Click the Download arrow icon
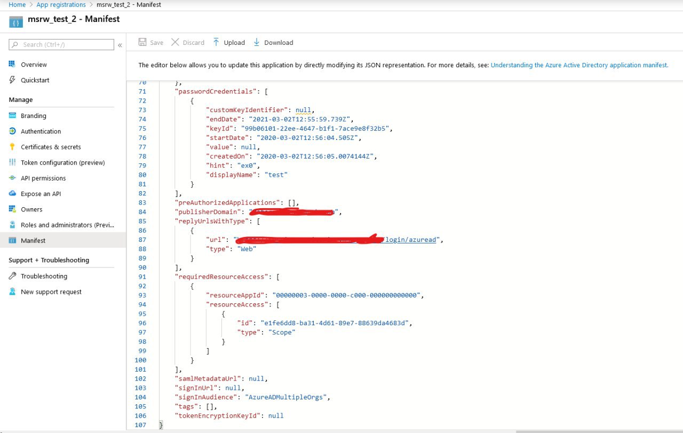This screenshot has height=433, width=683. tap(257, 42)
